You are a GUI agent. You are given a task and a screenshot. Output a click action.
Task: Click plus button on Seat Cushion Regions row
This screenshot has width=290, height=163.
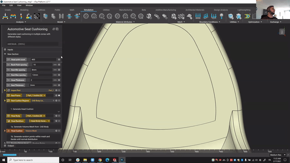click(53, 101)
